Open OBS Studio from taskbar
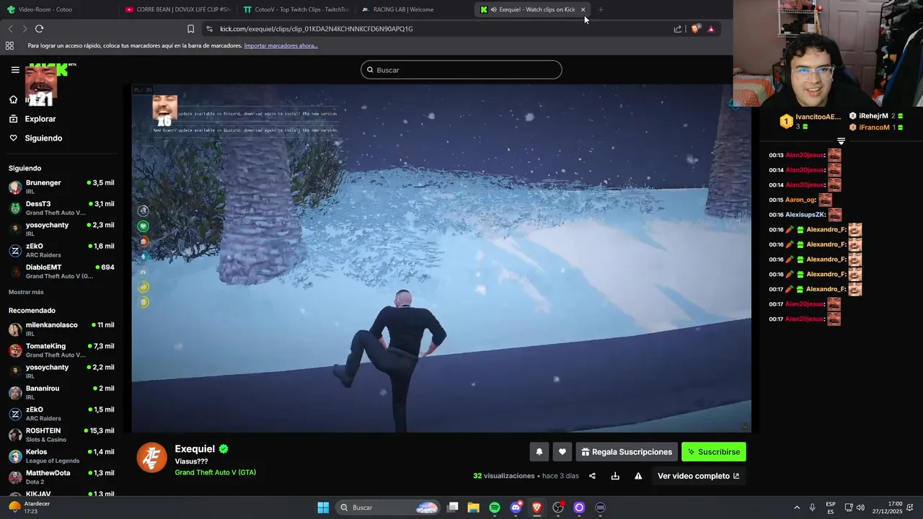This screenshot has width=923, height=519. pyautogui.click(x=558, y=507)
